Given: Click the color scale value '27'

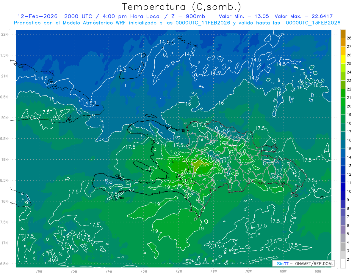Looking at the screenshot, I should (x=349, y=46).
